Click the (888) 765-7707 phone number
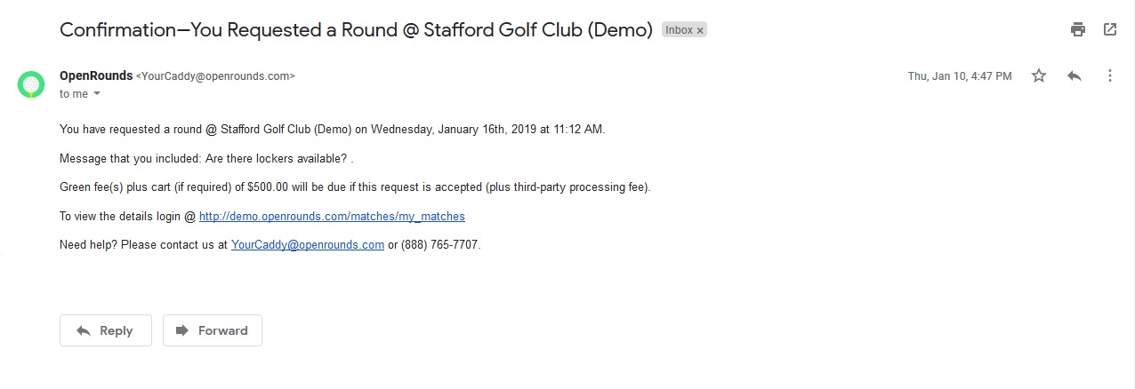This screenshot has width=1135, height=389. [439, 244]
